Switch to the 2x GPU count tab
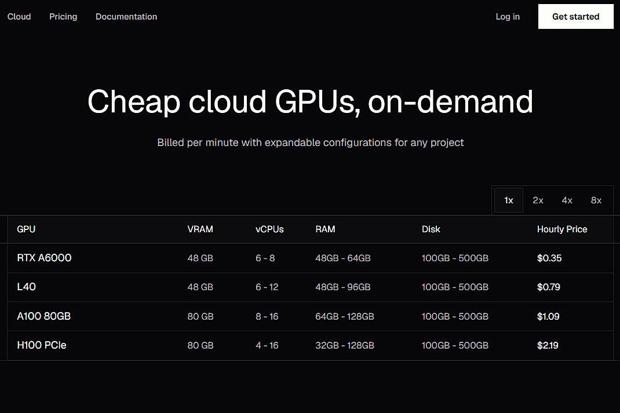 [538, 200]
